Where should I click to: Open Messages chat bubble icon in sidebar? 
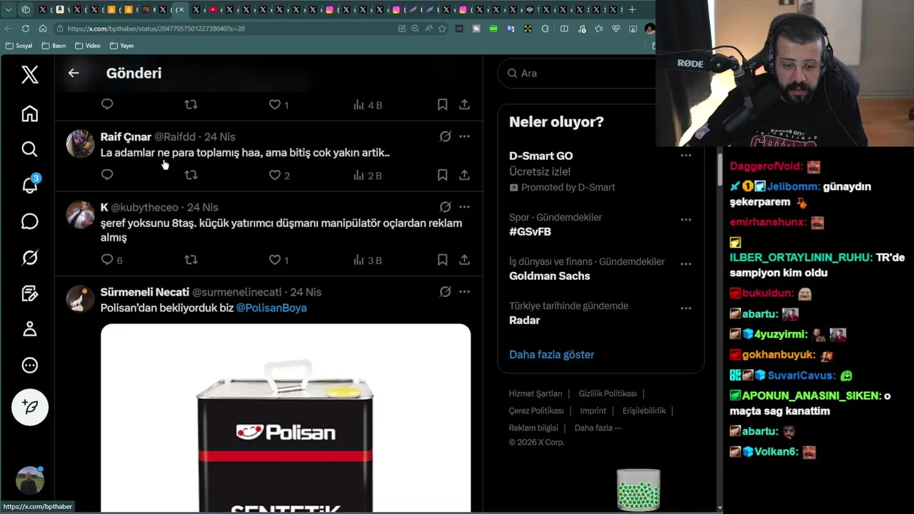(29, 221)
